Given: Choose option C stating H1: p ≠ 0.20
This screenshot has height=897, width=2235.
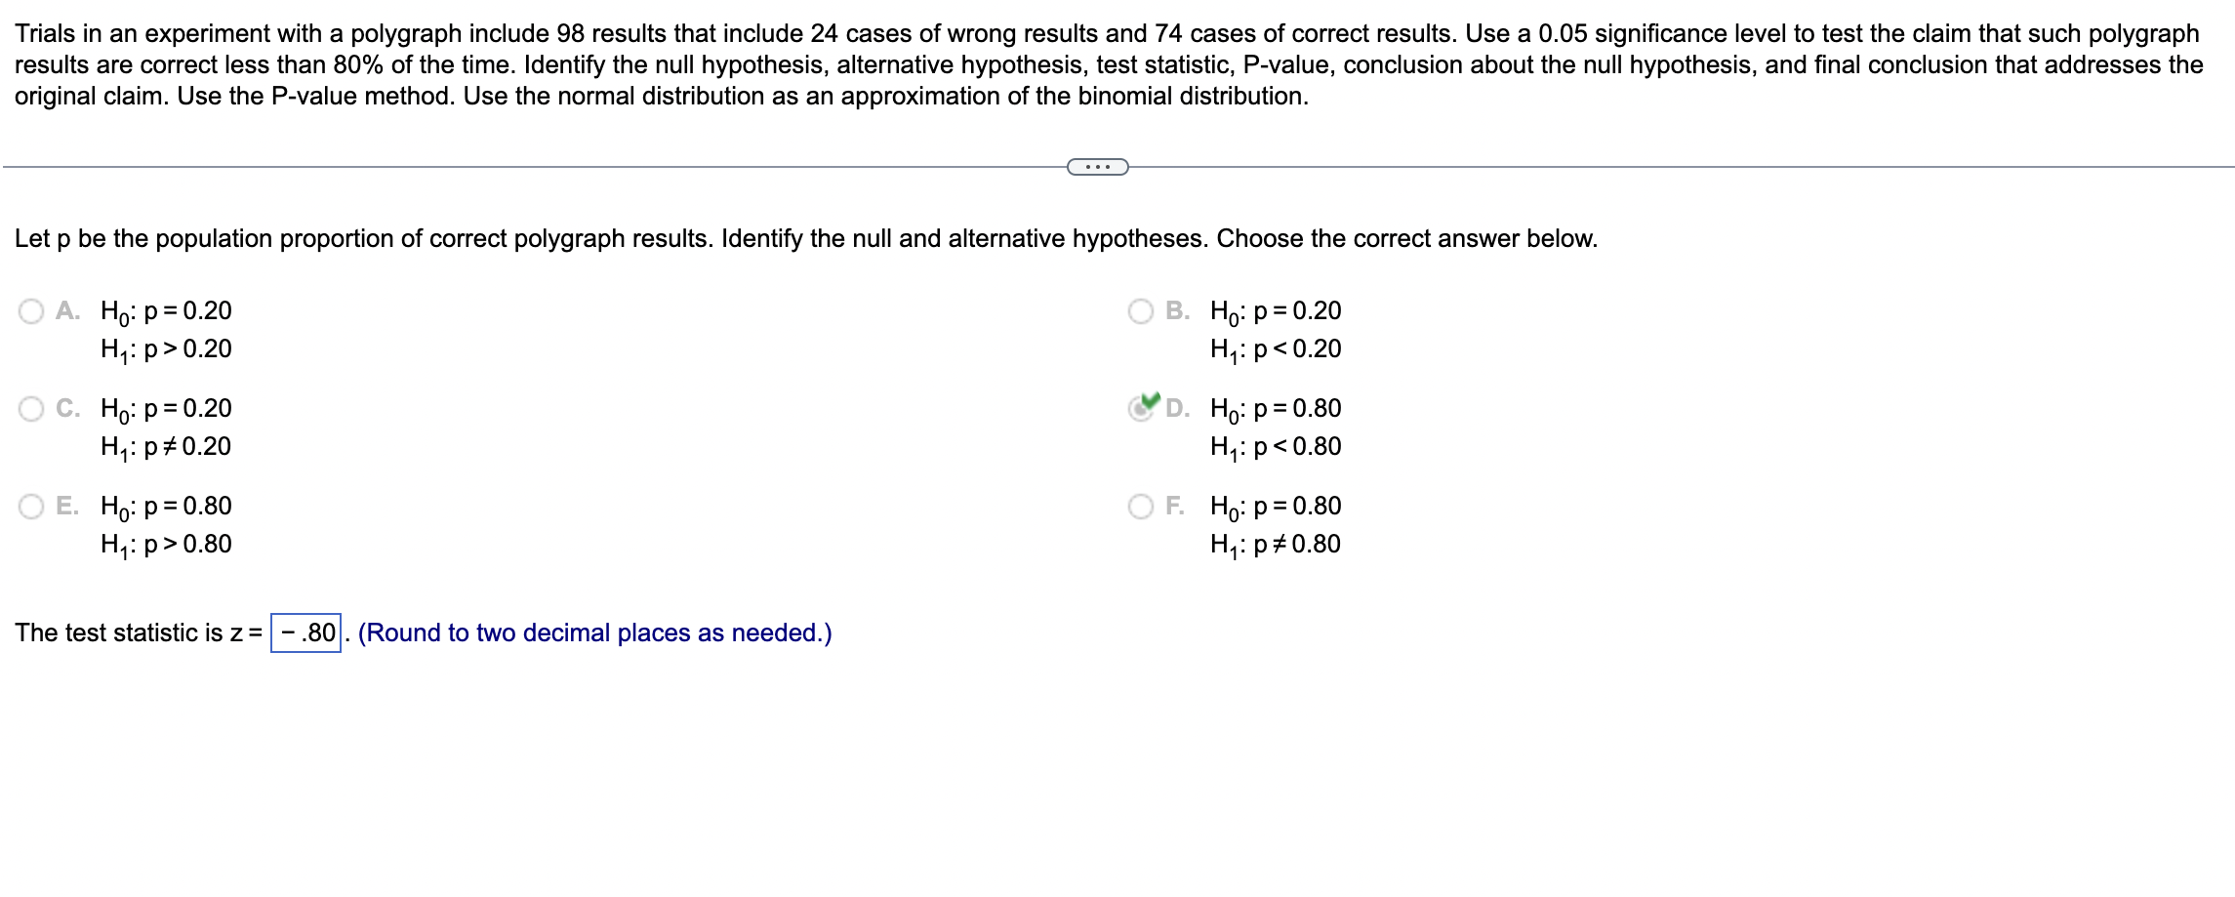Looking at the screenshot, I should click(30, 409).
